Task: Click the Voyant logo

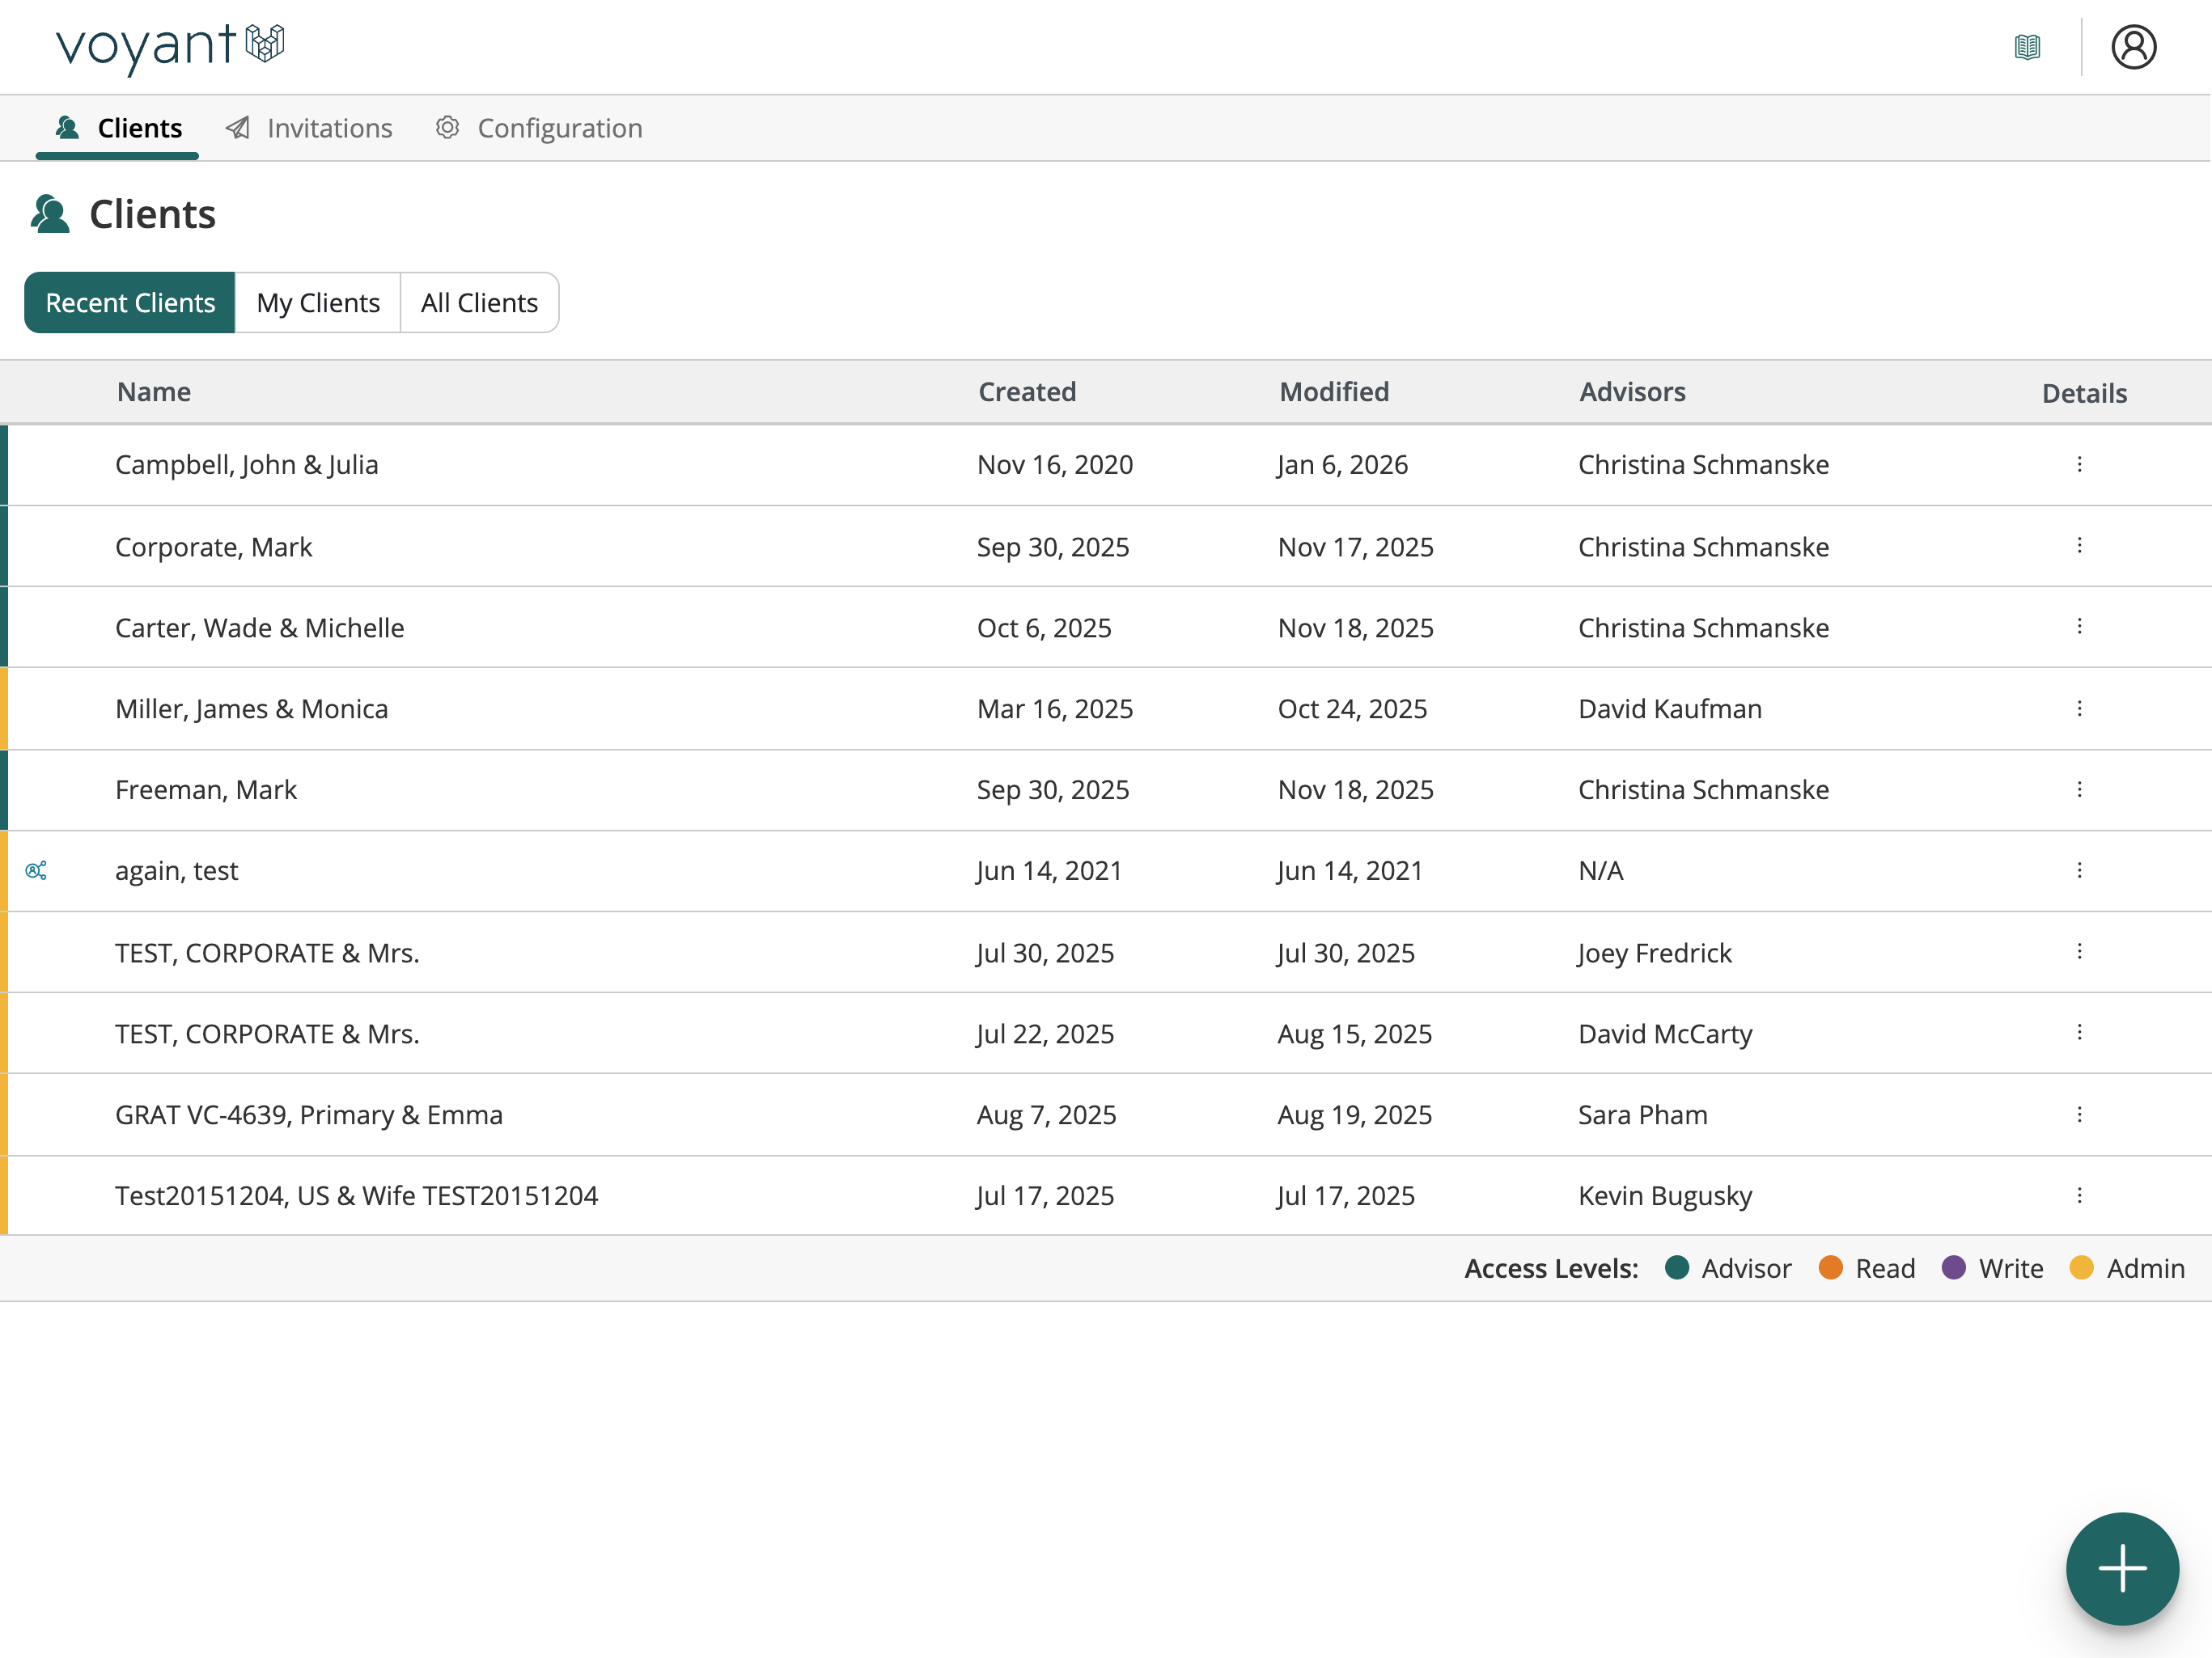Action: (170, 46)
